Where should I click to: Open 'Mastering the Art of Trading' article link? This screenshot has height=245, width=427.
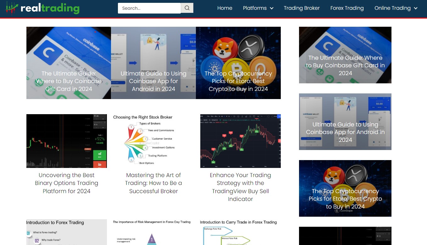click(x=153, y=183)
